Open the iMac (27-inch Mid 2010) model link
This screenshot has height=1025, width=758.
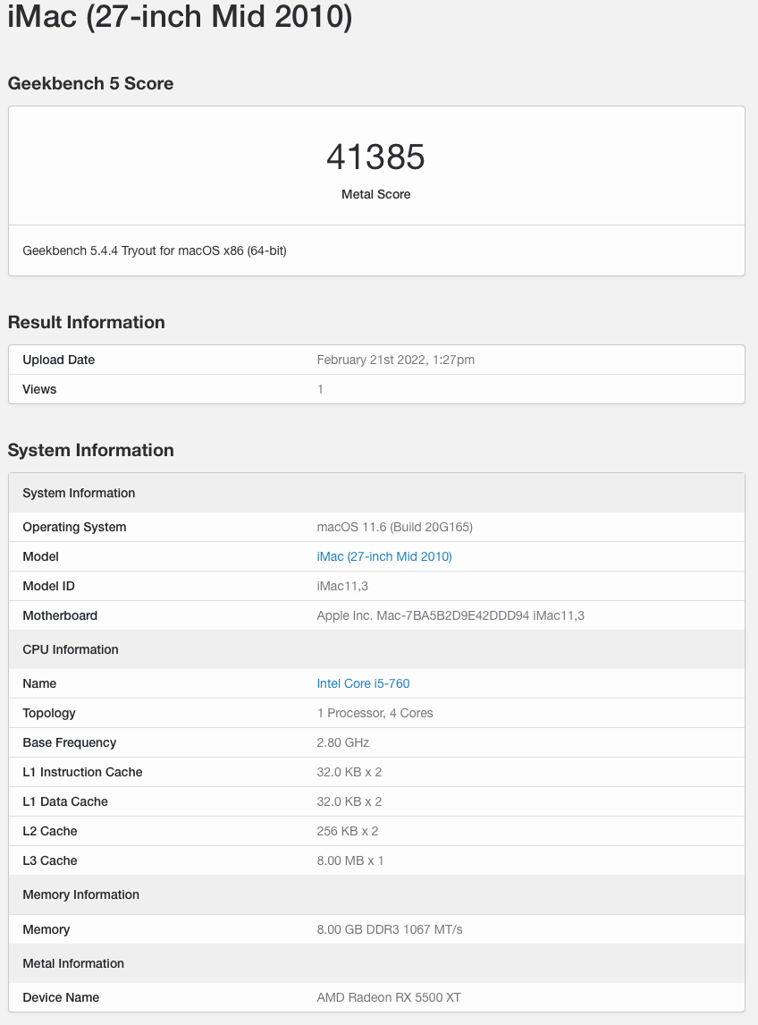pos(384,556)
